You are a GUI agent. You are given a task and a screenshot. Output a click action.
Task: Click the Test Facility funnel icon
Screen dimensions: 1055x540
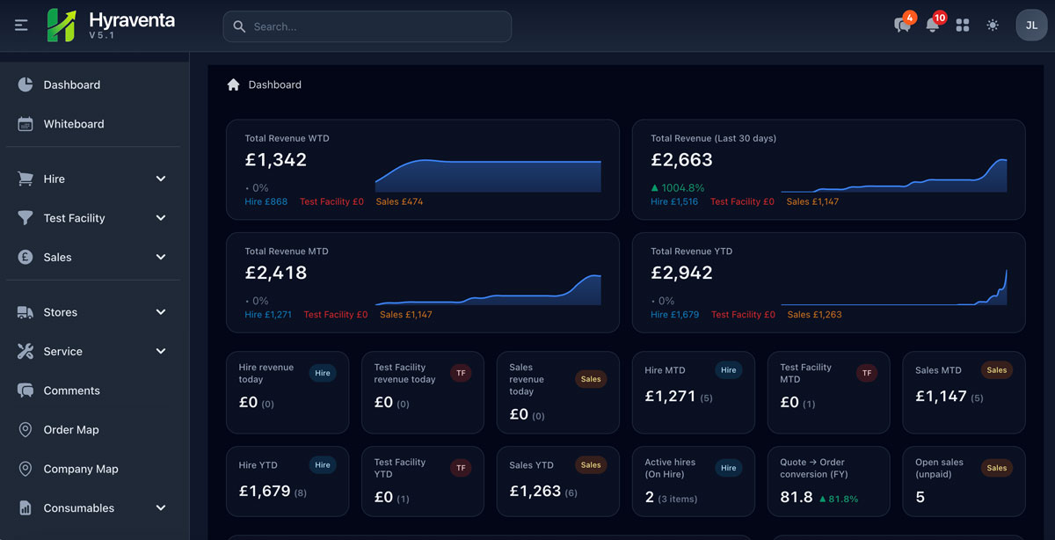point(25,218)
